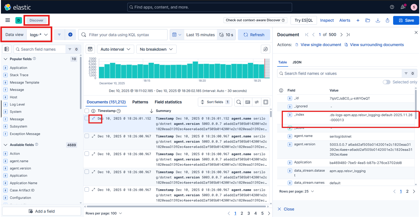Open the Auto interval dropdown

(x=115, y=49)
